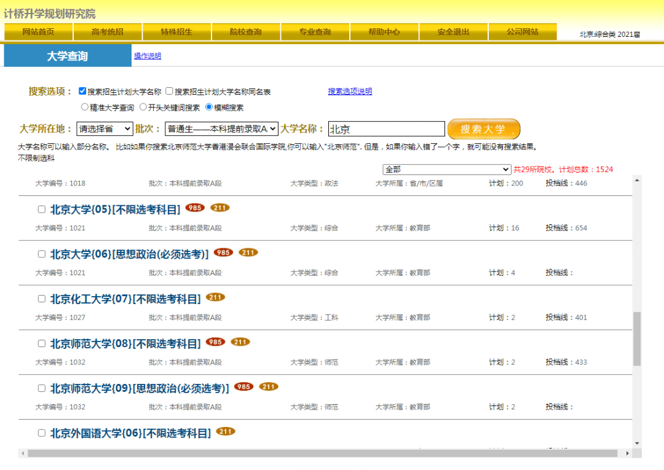664x470 pixels.
Task: Click 安全退出 to log out
Action: tap(454, 32)
